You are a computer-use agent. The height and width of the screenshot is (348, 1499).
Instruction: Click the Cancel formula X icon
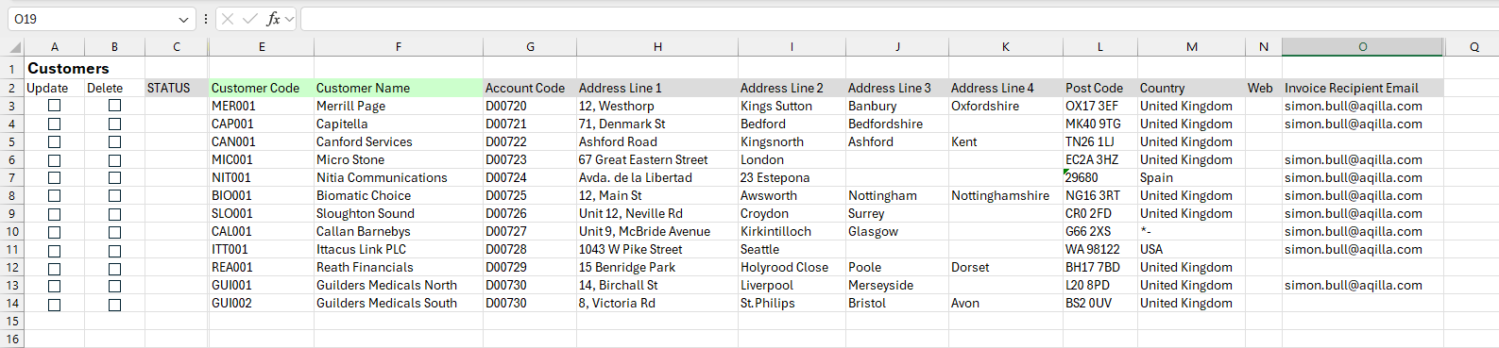(x=228, y=19)
